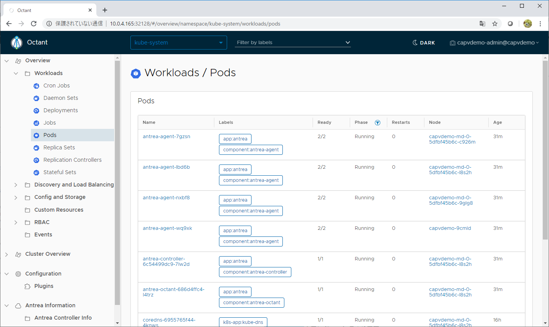
Task: Toggle DARK theme mode
Action: (x=424, y=43)
